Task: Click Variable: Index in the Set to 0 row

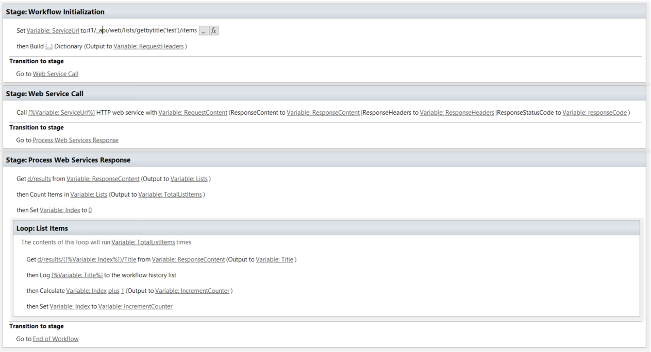Action: pyautogui.click(x=60, y=210)
